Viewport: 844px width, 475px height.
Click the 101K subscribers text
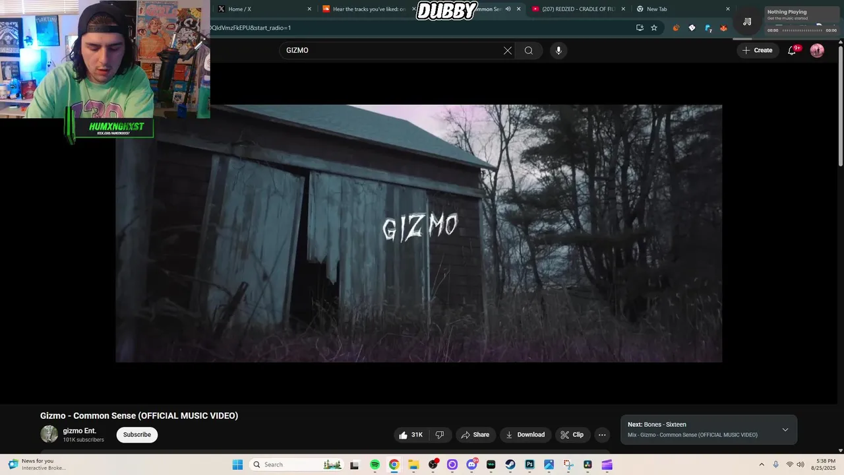point(83,440)
